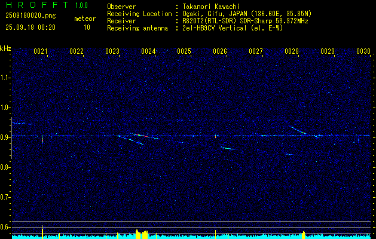Click the 0021 time marker
Image resolution: width=376 pixels, height=239 pixels.
40,51
